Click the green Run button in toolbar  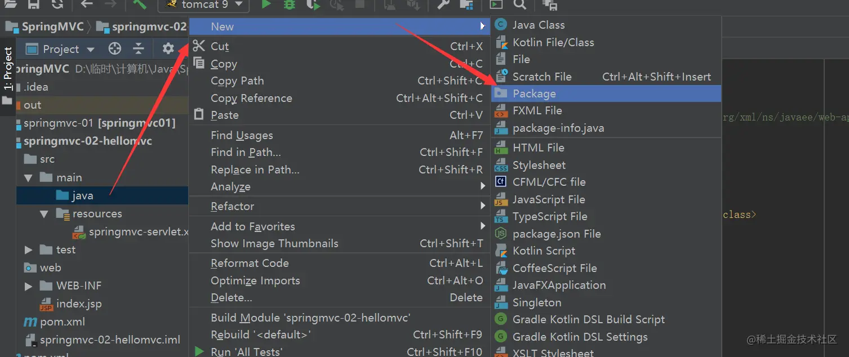tap(266, 5)
